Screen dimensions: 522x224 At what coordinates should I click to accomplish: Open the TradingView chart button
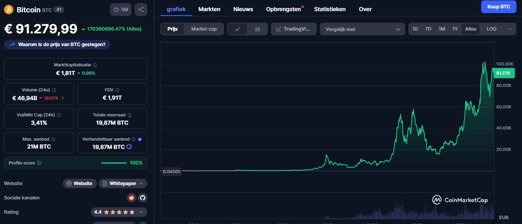coord(294,29)
